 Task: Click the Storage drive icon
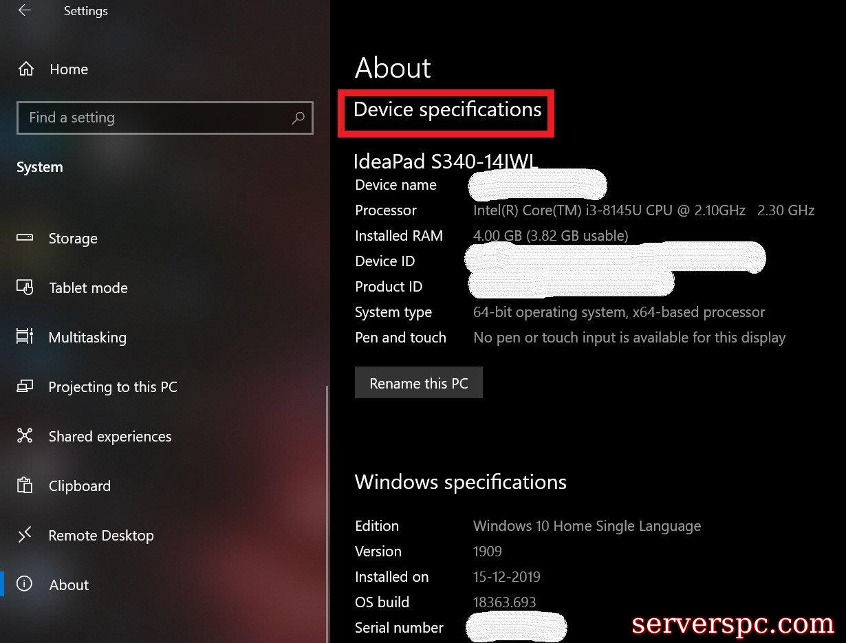click(x=25, y=238)
